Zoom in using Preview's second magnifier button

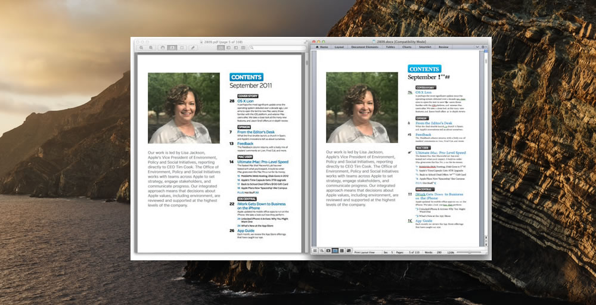point(151,48)
